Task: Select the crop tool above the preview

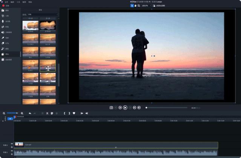Action: click(139, 6)
